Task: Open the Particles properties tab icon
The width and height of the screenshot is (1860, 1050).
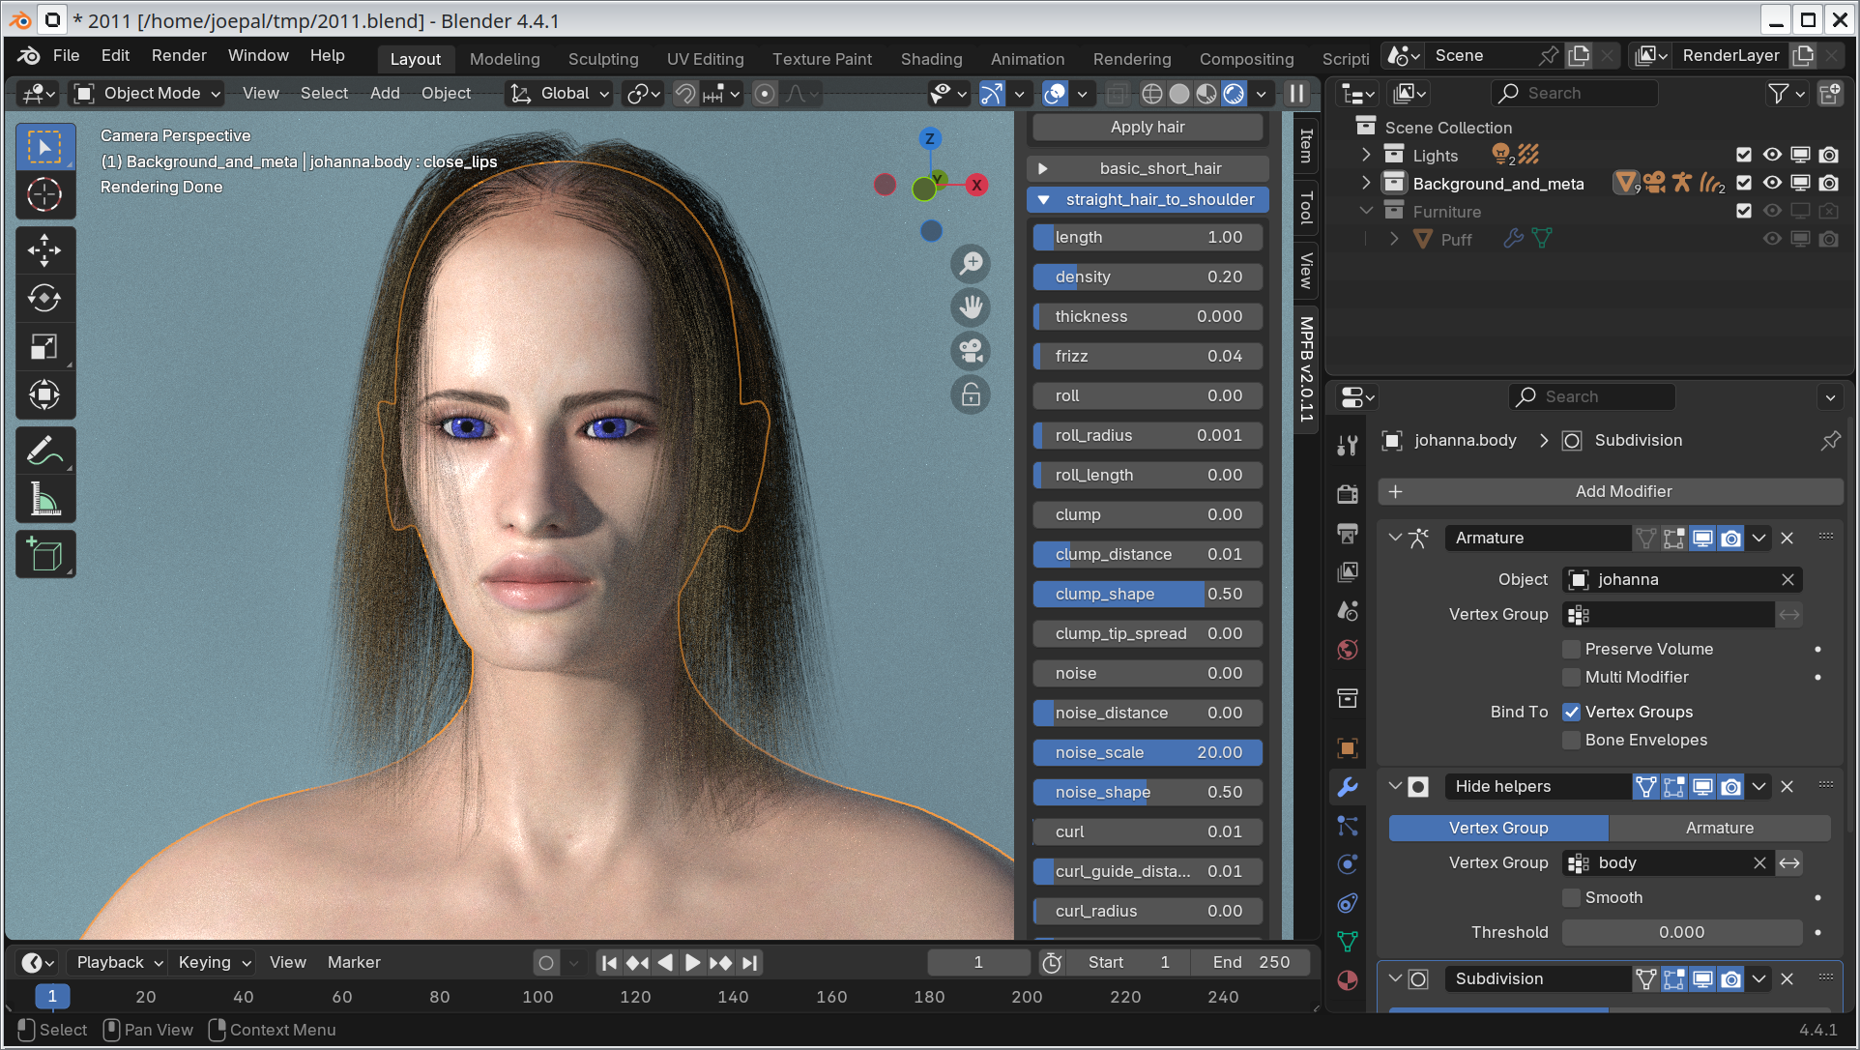Action: [x=1348, y=826]
